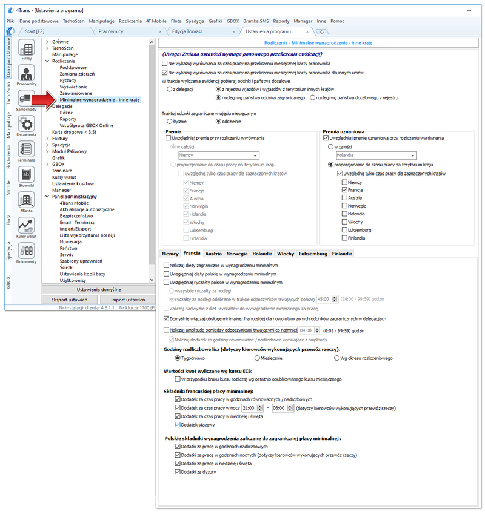Select Podstawowe in settings tree
This screenshot has height=512, width=485.
click(73, 68)
